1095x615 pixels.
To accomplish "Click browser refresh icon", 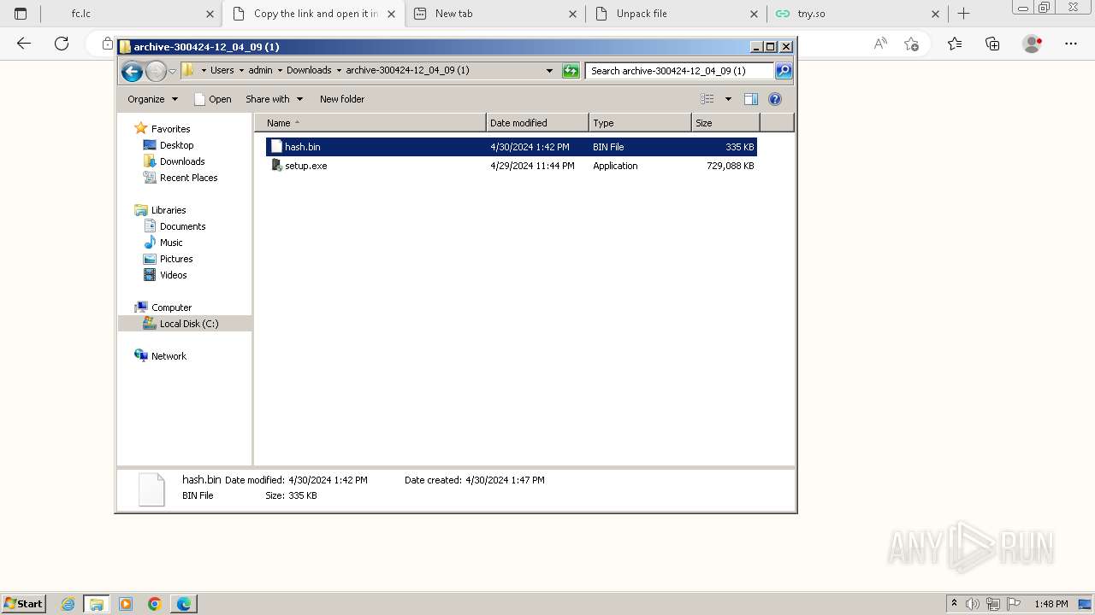I will tap(62, 44).
